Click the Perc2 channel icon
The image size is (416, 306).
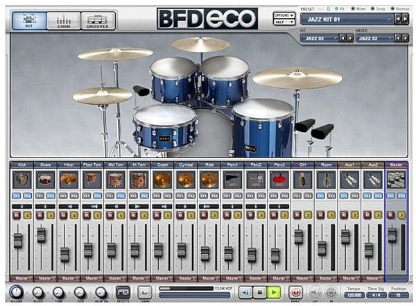pyautogui.click(x=255, y=180)
